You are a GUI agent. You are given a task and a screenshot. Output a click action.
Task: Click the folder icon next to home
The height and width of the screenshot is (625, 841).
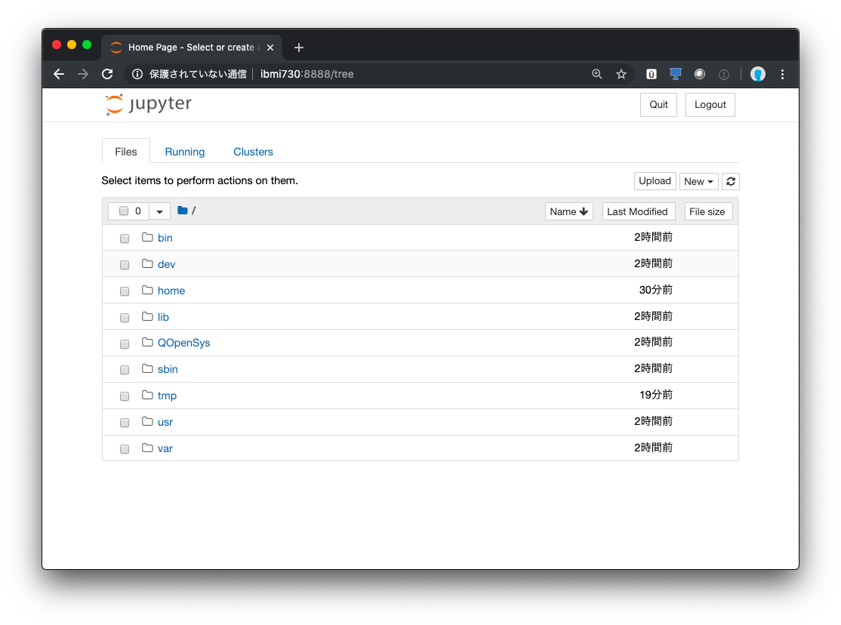tap(147, 290)
